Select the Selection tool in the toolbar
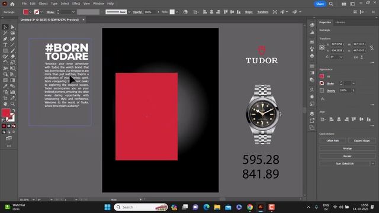The height and width of the screenshot is (213, 379). tap(5, 27)
